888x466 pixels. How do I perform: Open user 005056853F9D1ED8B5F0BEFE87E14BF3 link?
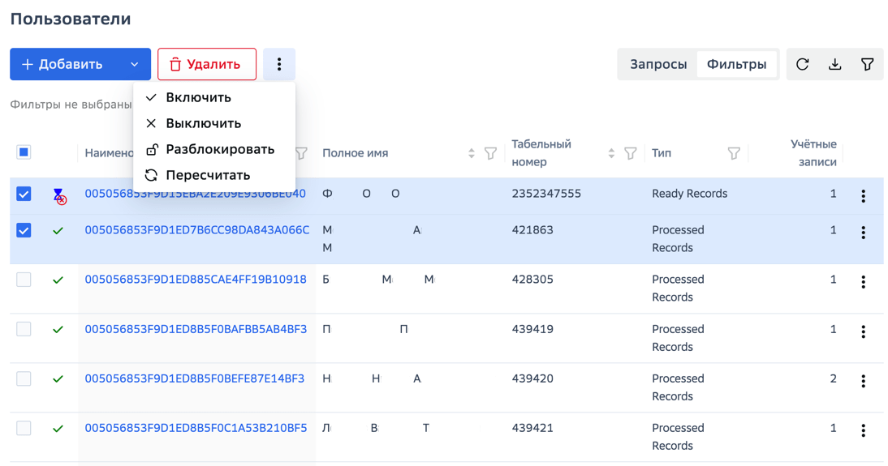tap(195, 378)
